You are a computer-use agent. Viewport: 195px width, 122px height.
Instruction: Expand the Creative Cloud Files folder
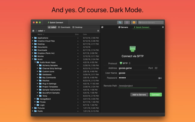[x=33, y=41]
